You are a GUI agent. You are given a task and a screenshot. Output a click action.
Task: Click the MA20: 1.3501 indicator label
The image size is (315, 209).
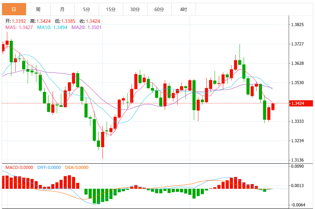pos(87,28)
